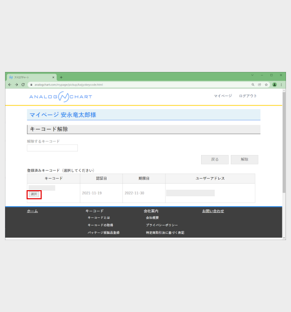The width and height of the screenshot is (291, 312).
Task: Expand the tab search chevron
Action: point(252,75)
